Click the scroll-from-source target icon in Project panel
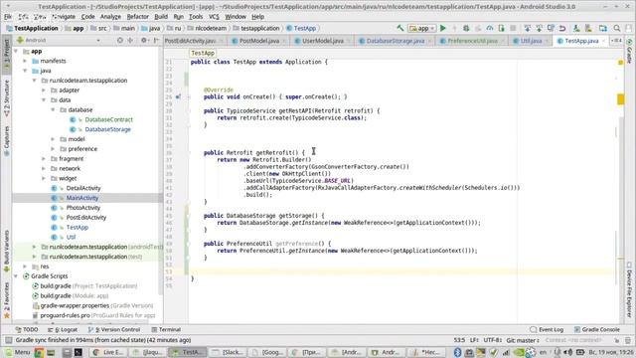Screen dimensions: 636x358 tap(120, 40)
